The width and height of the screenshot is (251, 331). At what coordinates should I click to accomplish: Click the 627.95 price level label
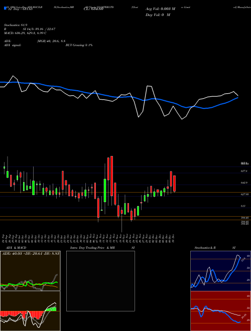click(x=244, y=194)
